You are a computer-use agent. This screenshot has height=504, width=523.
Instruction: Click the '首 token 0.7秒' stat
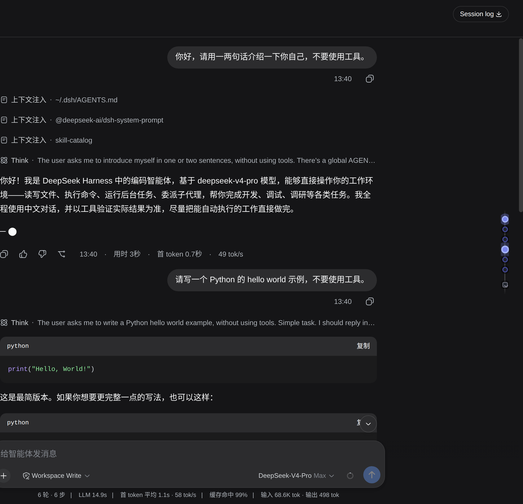pyautogui.click(x=179, y=254)
